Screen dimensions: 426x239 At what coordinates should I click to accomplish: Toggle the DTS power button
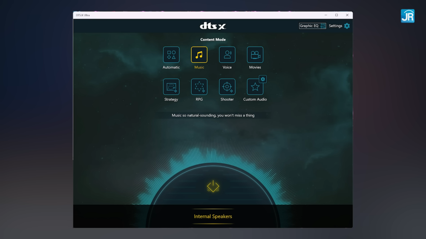(213, 186)
